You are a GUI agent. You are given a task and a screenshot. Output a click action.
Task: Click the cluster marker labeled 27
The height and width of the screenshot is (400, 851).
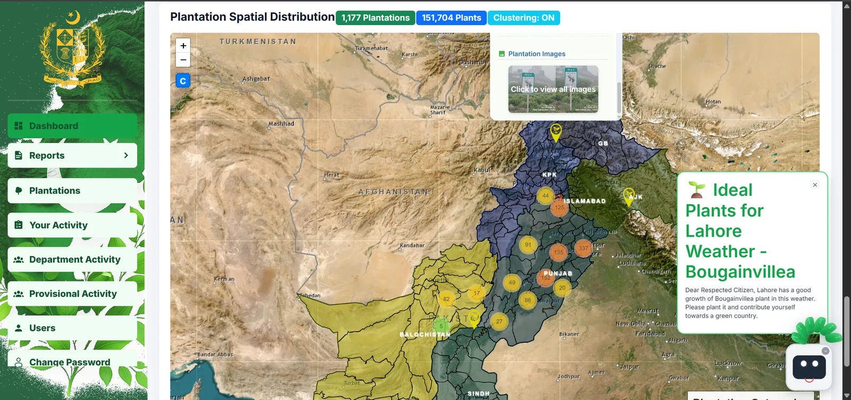point(499,321)
